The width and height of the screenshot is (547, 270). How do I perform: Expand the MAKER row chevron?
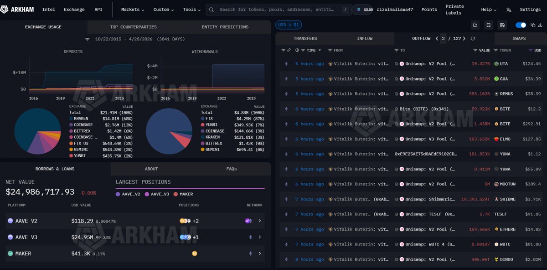[260, 253]
